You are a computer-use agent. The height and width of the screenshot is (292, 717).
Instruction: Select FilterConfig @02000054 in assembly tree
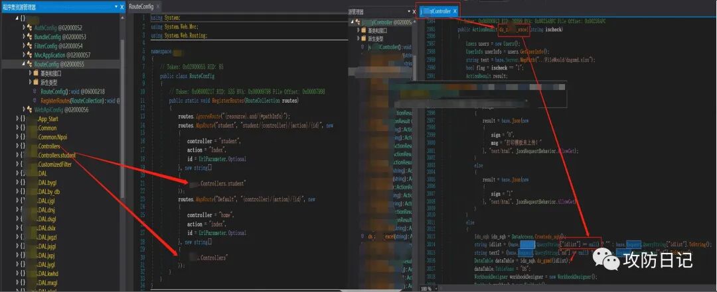(58, 46)
